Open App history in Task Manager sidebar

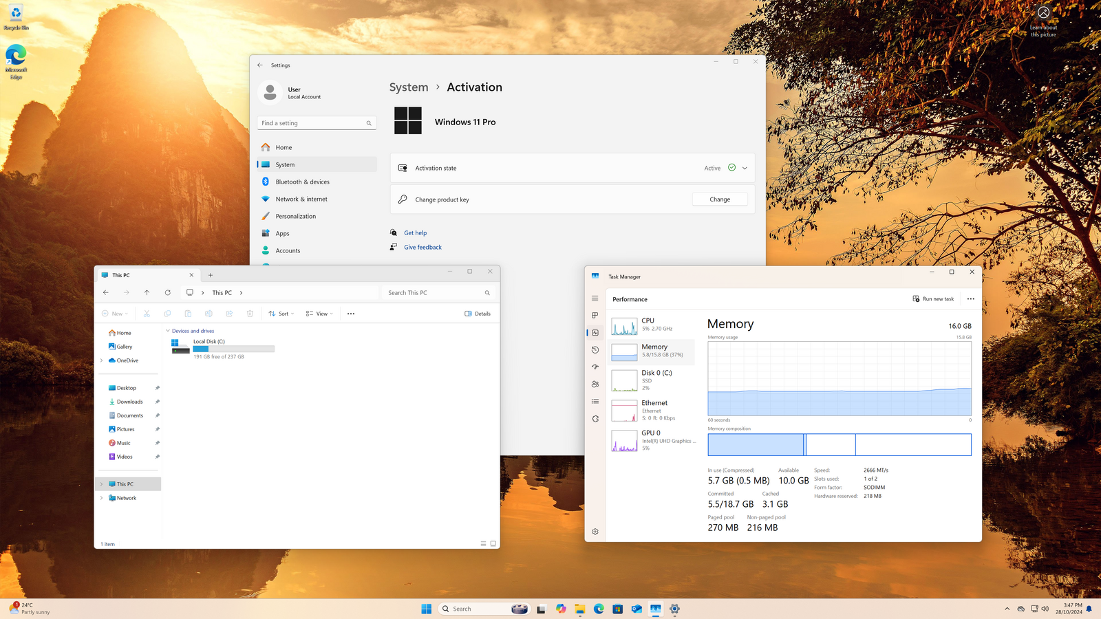click(595, 350)
